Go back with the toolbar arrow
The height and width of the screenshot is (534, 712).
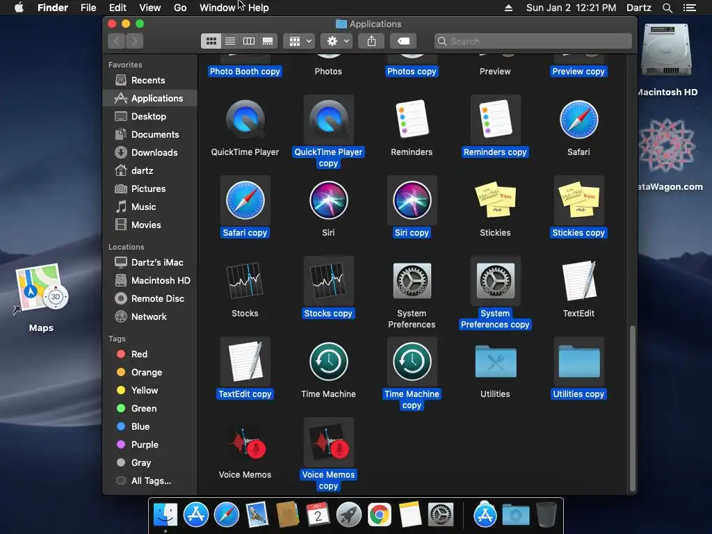117,41
